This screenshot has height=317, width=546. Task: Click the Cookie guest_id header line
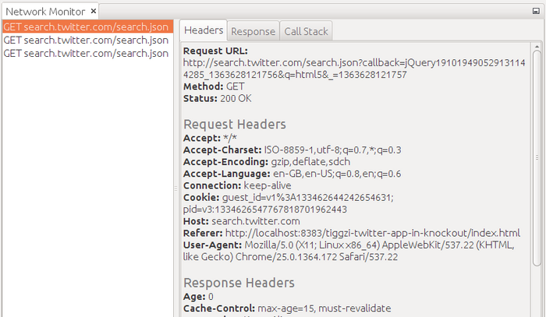pos(289,197)
